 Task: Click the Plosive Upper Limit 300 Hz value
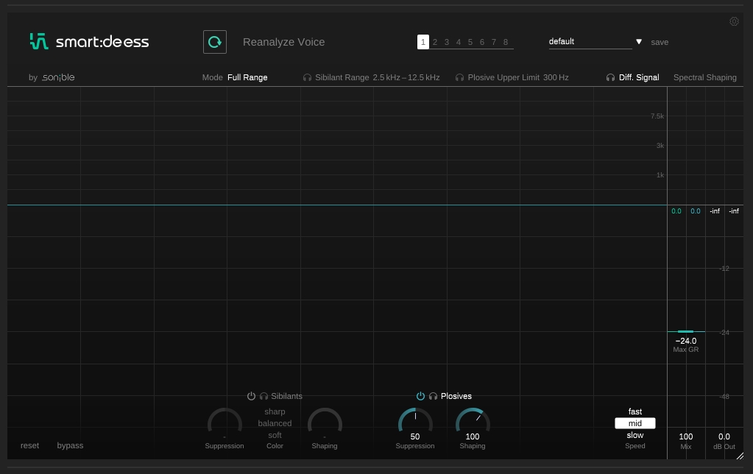pos(556,77)
